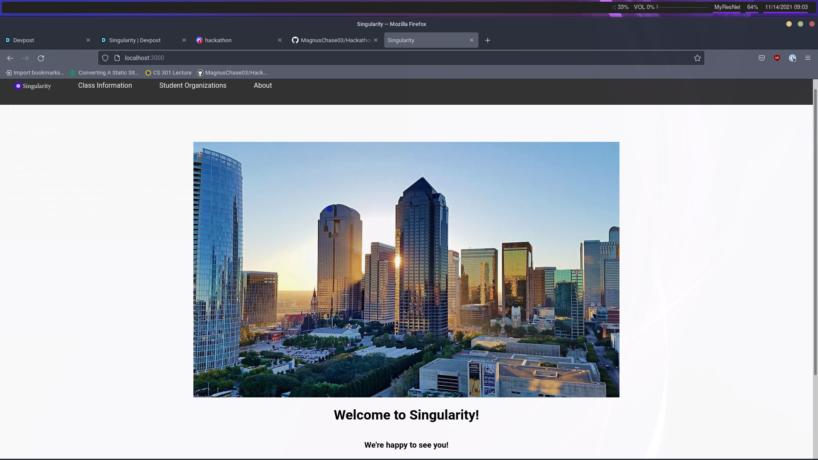Open a new tab with plus button
The height and width of the screenshot is (460, 818).
488,40
